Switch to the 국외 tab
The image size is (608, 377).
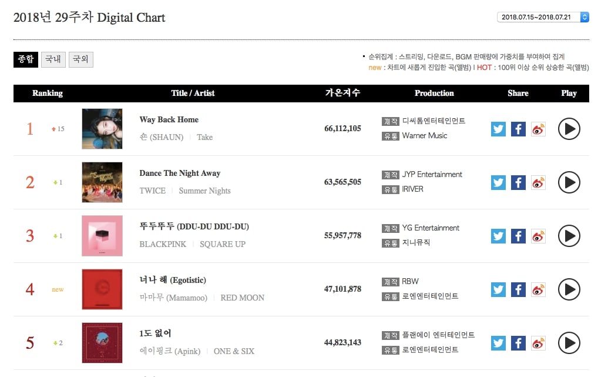[x=80, y=59]
